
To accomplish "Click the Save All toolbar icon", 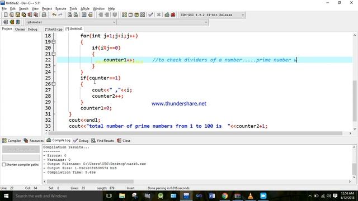I will 23,15.
